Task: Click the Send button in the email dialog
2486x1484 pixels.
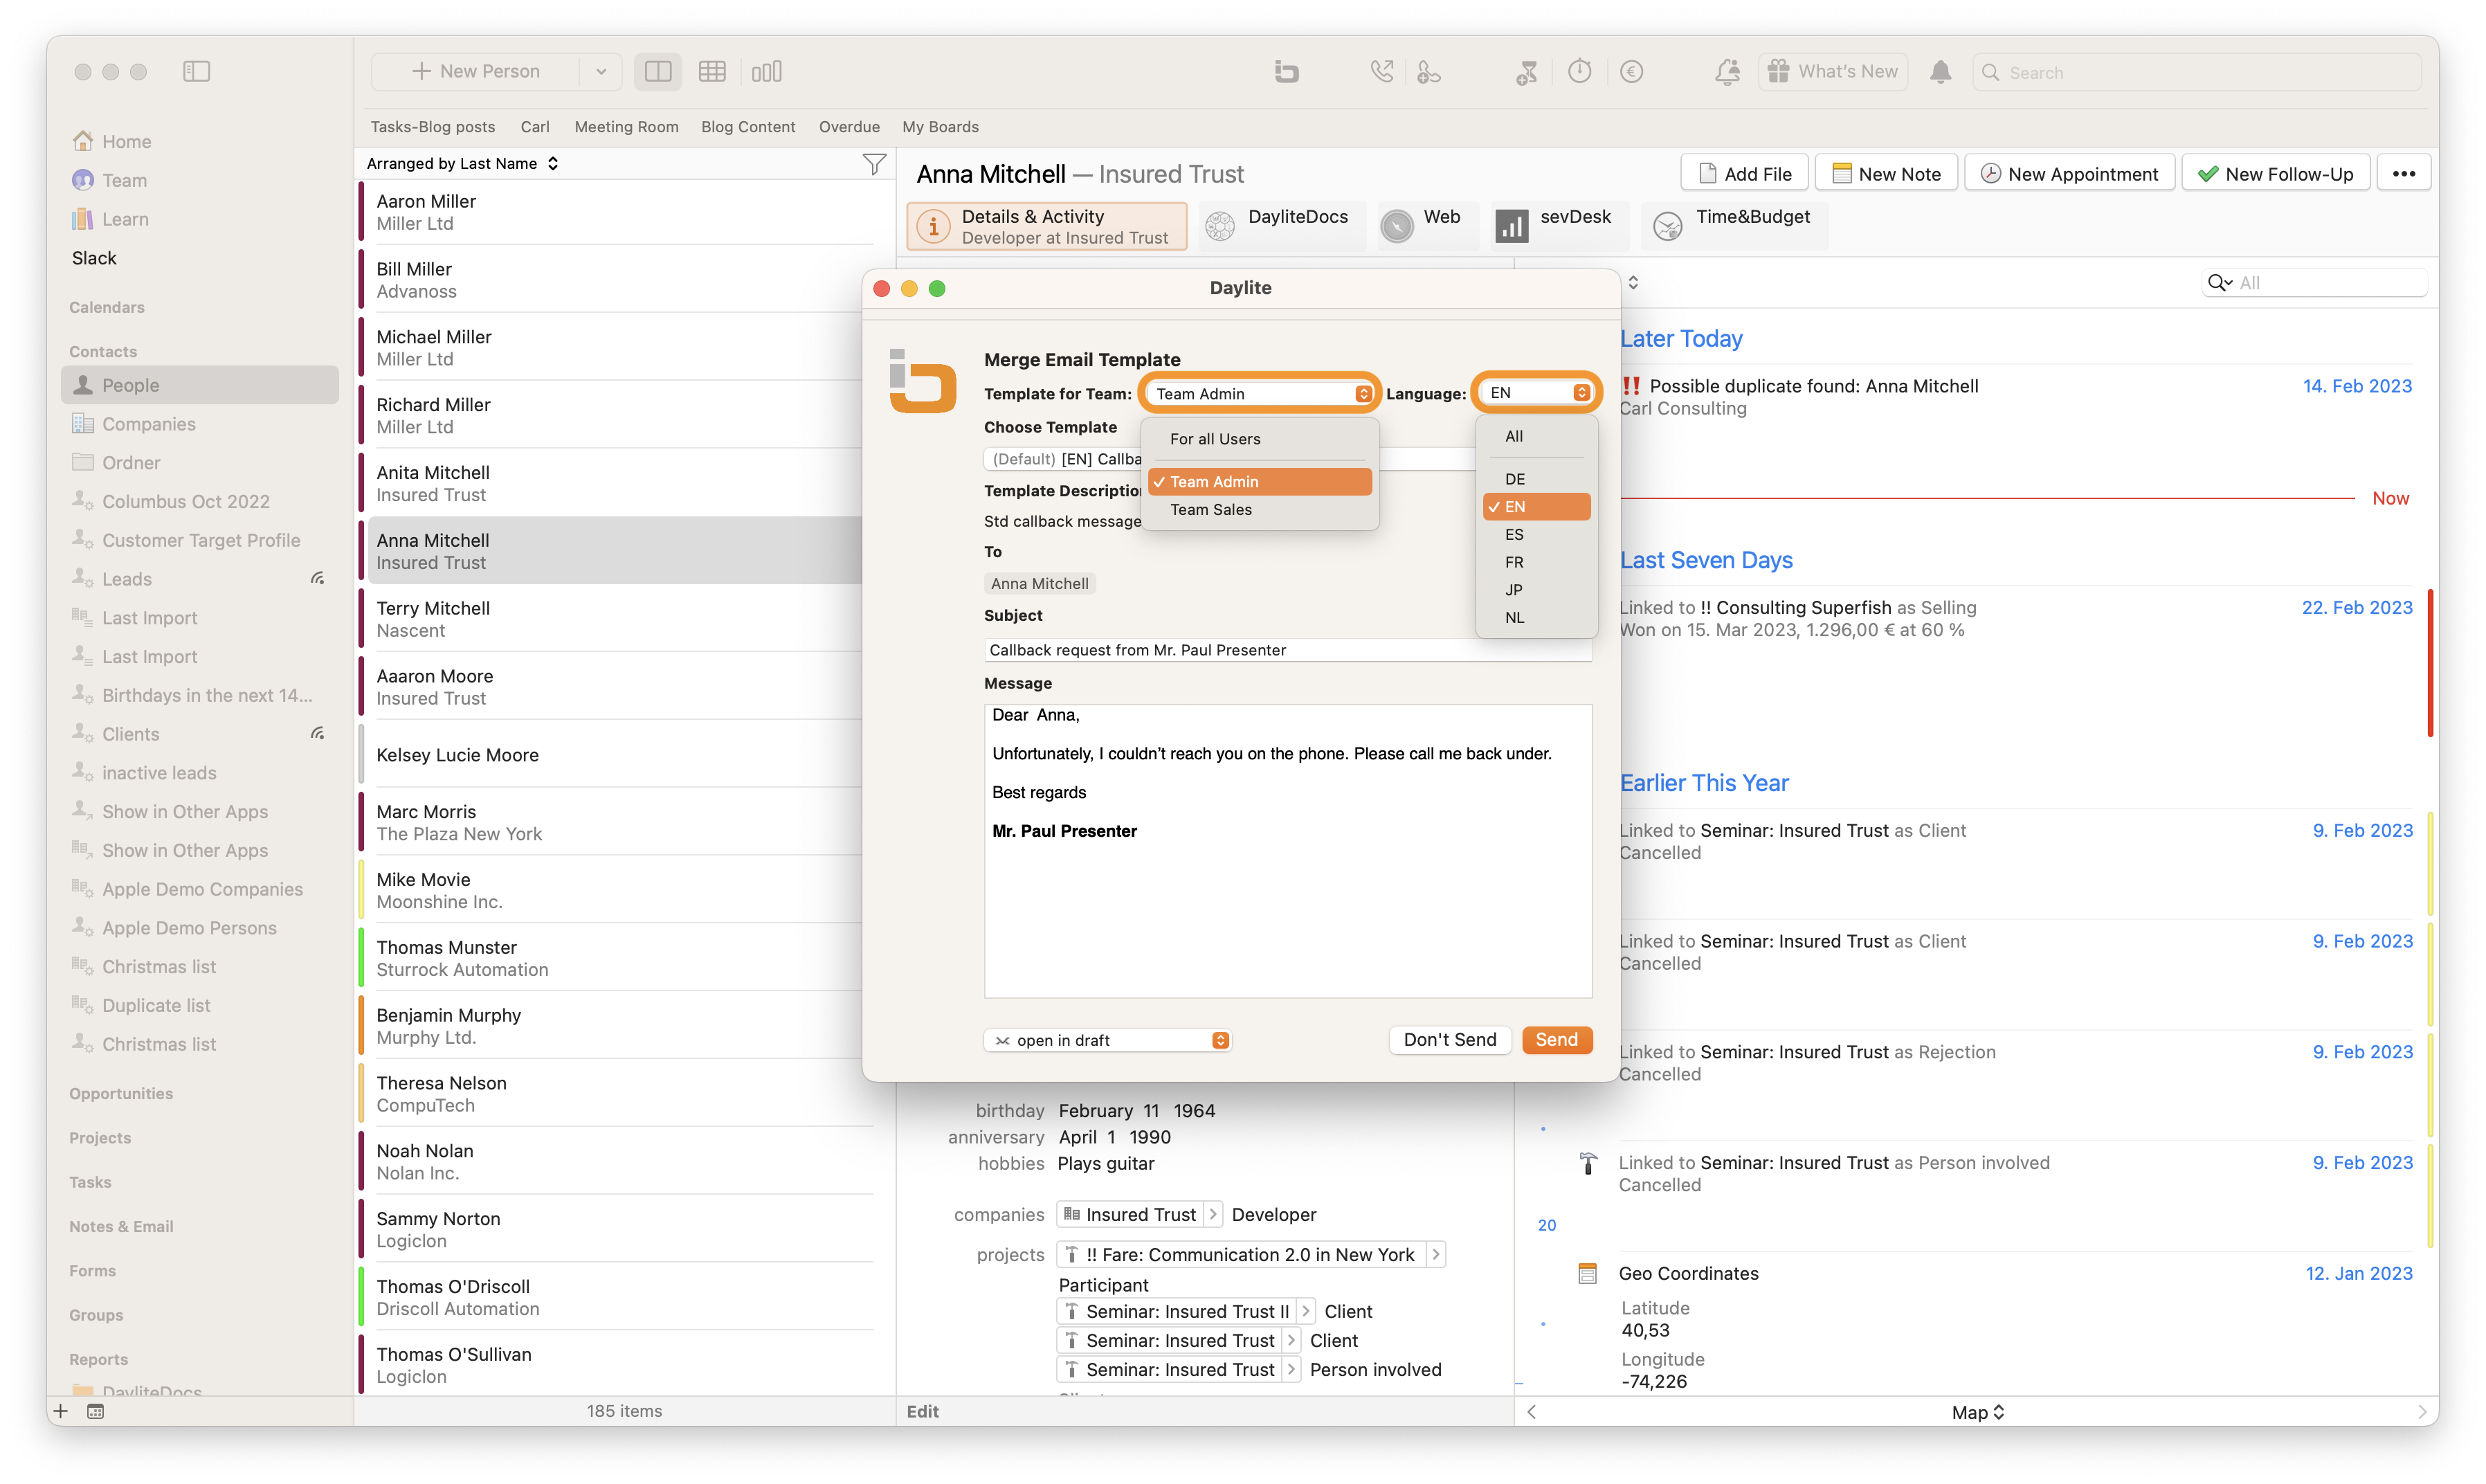Action: pyautogui.click(x=1557, y=1040)
